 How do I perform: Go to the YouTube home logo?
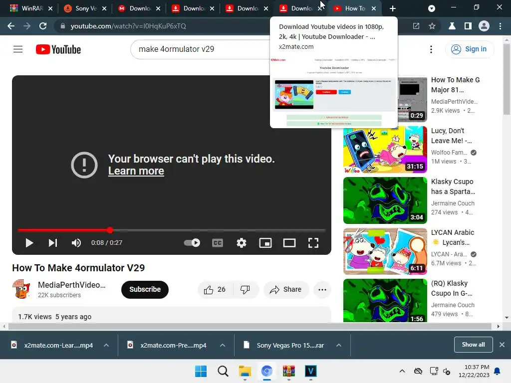(58, 49)
